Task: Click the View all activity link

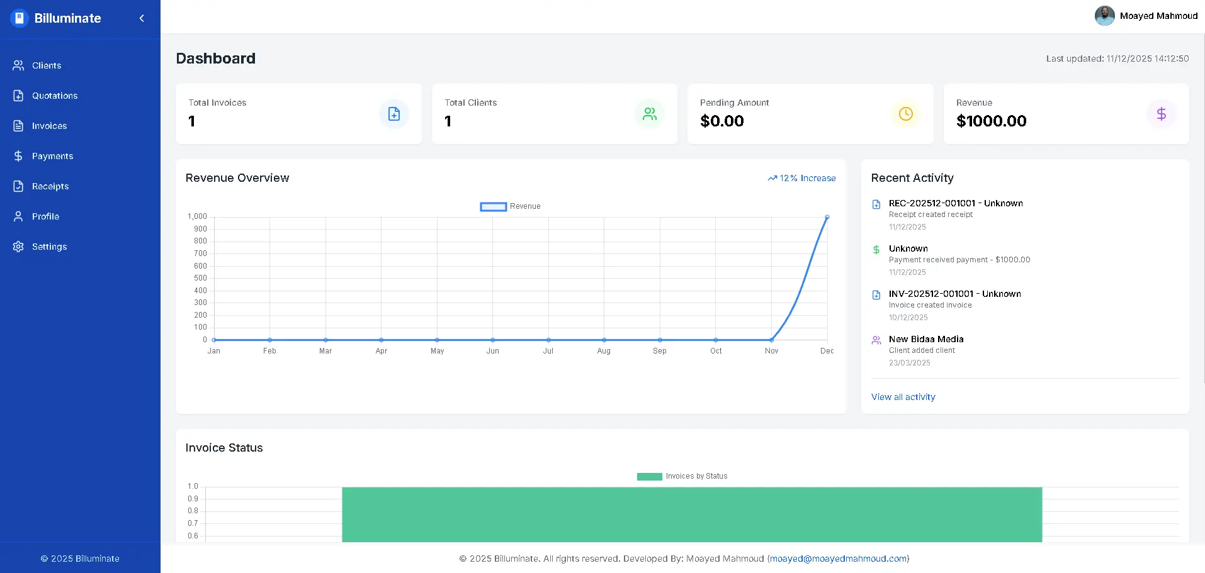Action: tap(903, 397)
